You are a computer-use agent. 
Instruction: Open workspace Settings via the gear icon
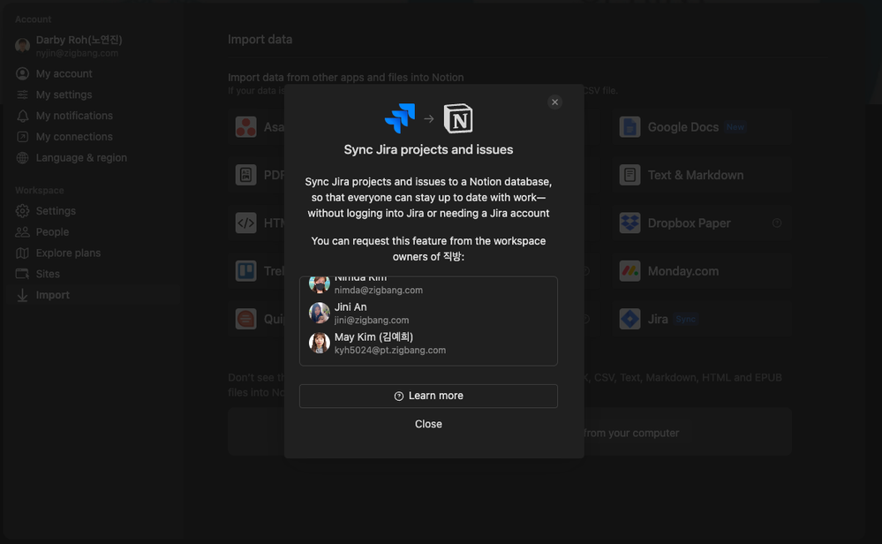(x=22, y=211)
